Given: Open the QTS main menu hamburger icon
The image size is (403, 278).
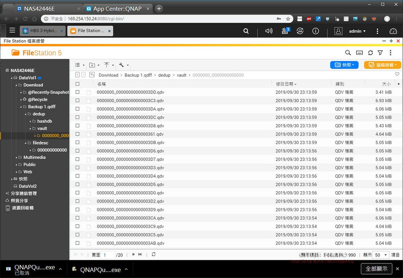Looking at the screenshot, I should (12, 31).
